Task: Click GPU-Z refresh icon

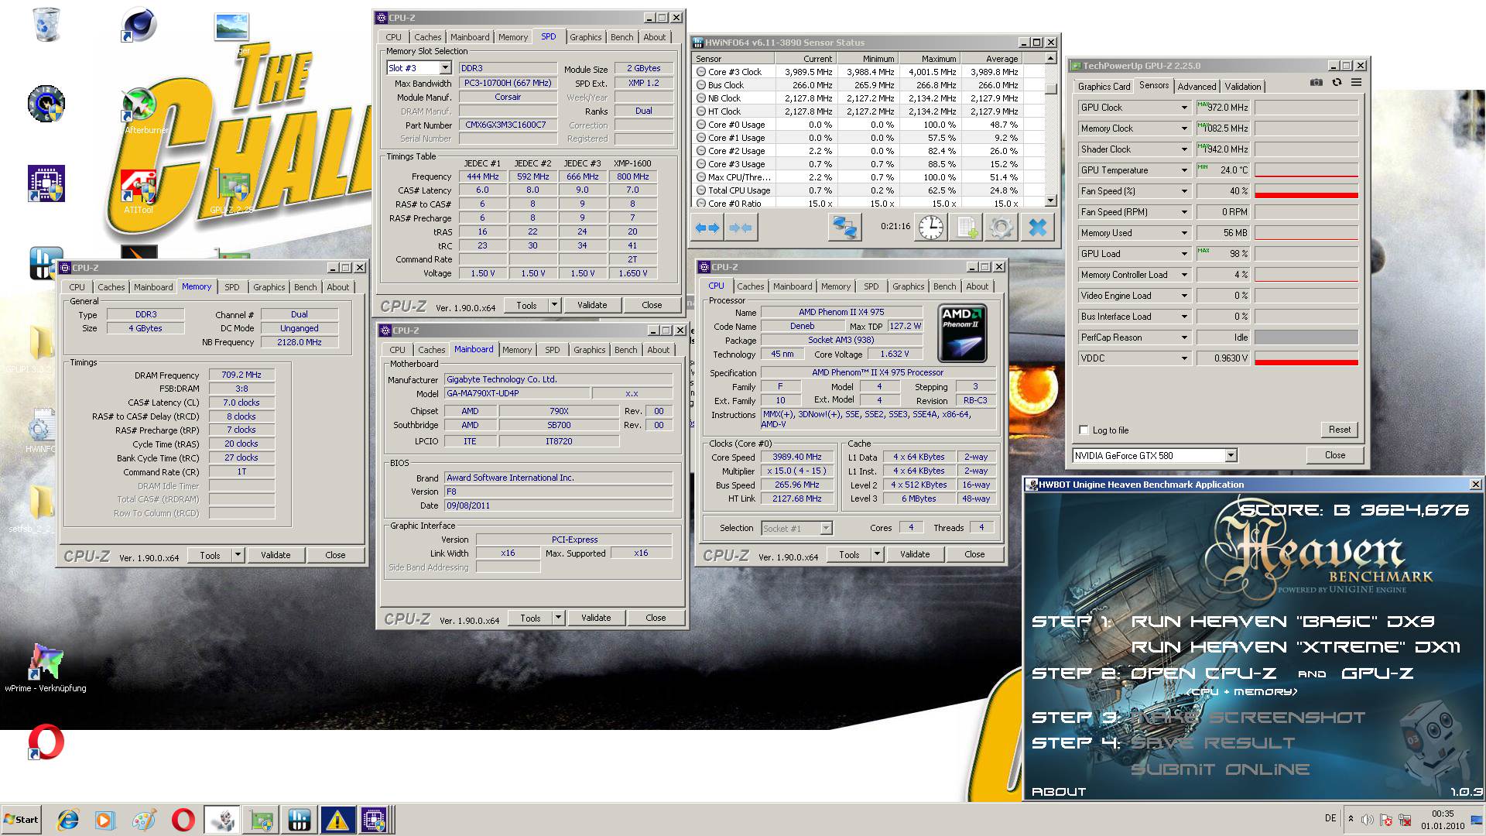Action: coord(1337,83)
